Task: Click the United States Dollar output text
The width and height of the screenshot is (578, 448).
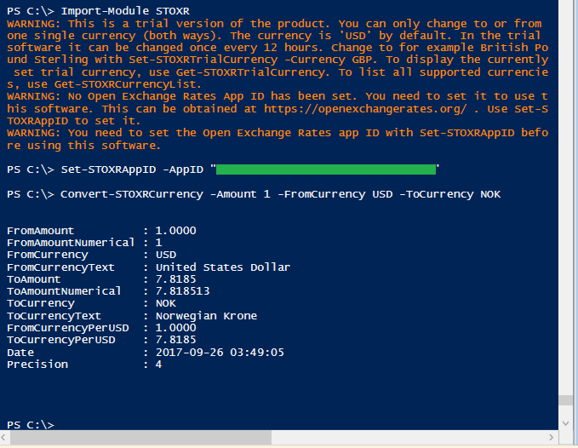Action: click(x=223, y=267)
